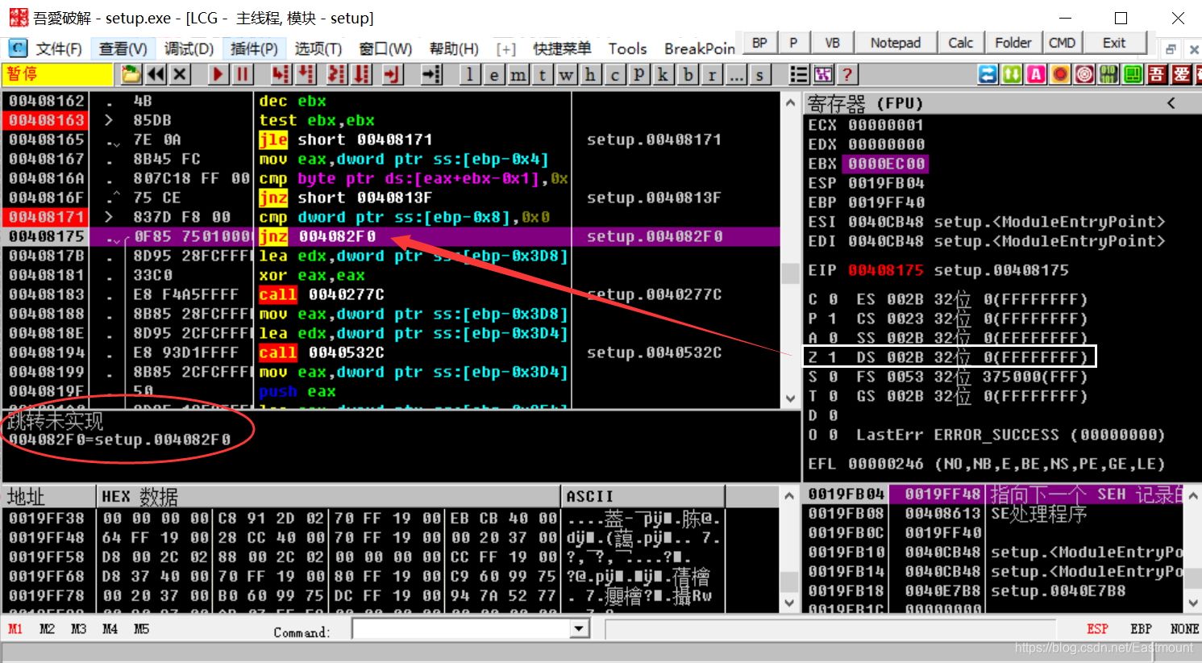This screenshot has width=1202, height=663.
Task: Open debugging options list icon
Action: [799, 75]
